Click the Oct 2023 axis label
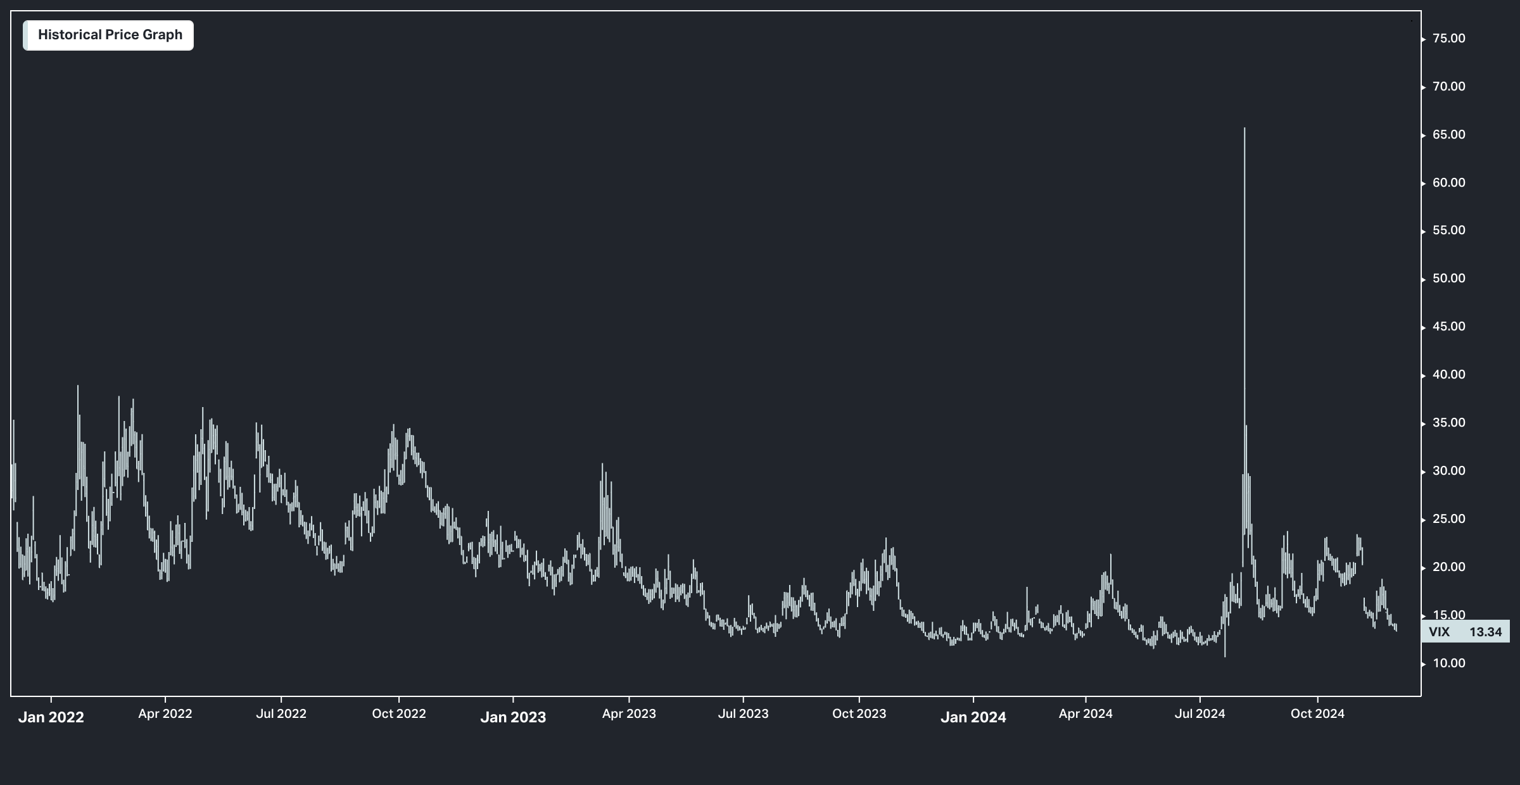This screenshot has height=785, width=1520. [859, 714]
